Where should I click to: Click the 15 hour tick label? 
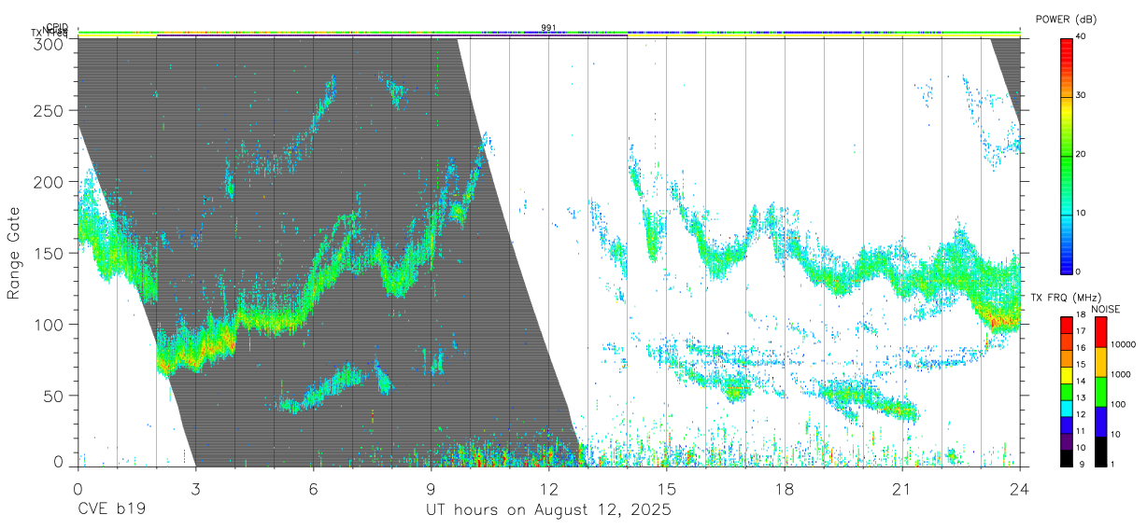tap(667, 489)
